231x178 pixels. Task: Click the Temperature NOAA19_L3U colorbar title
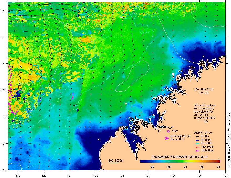180,157
